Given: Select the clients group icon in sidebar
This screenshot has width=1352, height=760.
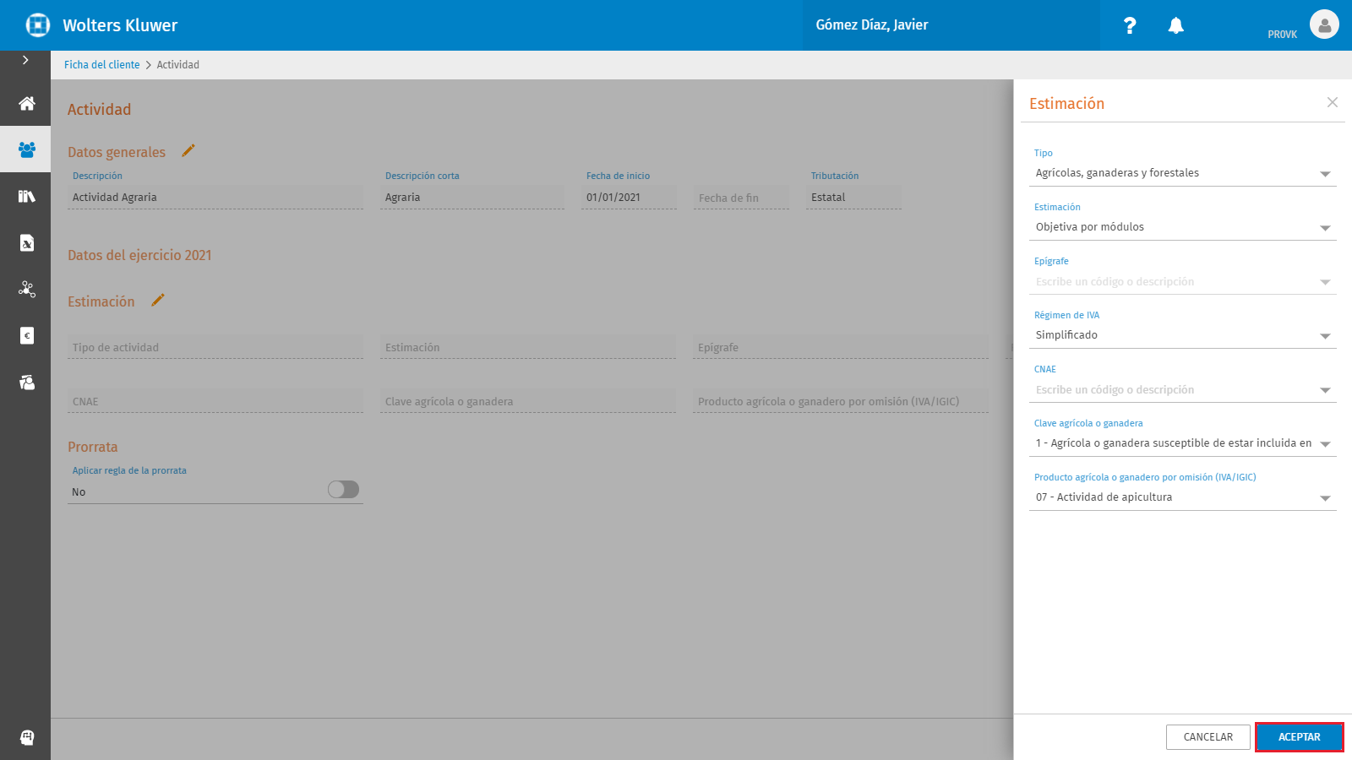Looking at the screenshot, I should click(26, 149).
